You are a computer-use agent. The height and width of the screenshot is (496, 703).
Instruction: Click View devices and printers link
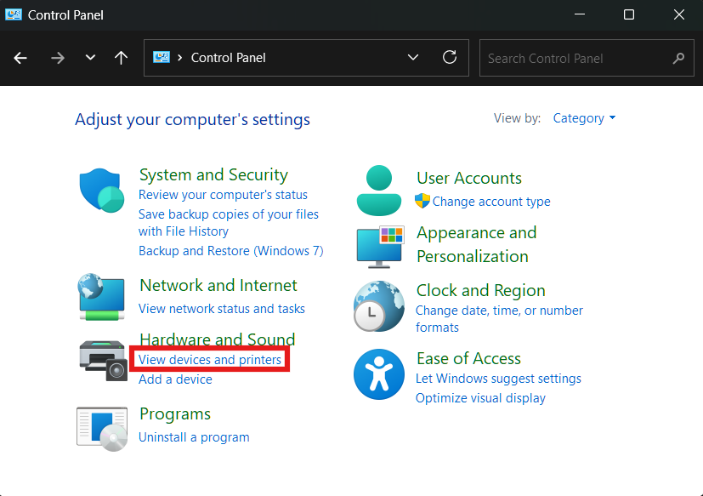tap(210, 360)
